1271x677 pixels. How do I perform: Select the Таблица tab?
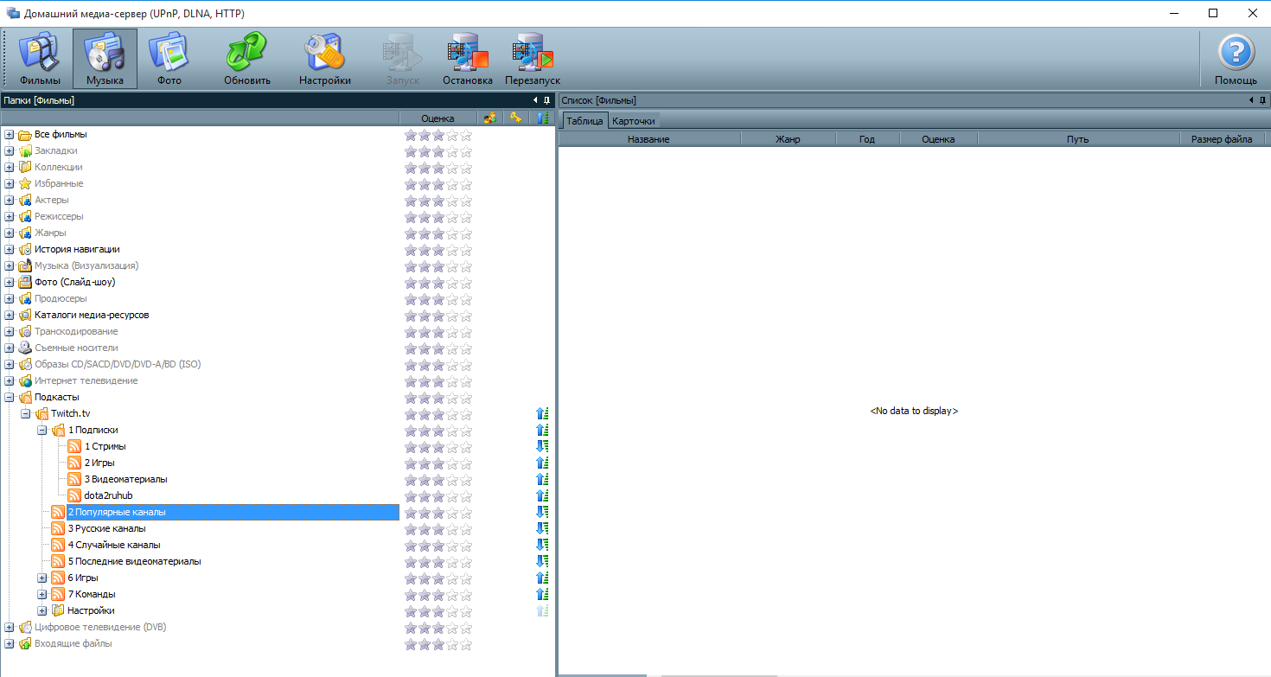584,121
